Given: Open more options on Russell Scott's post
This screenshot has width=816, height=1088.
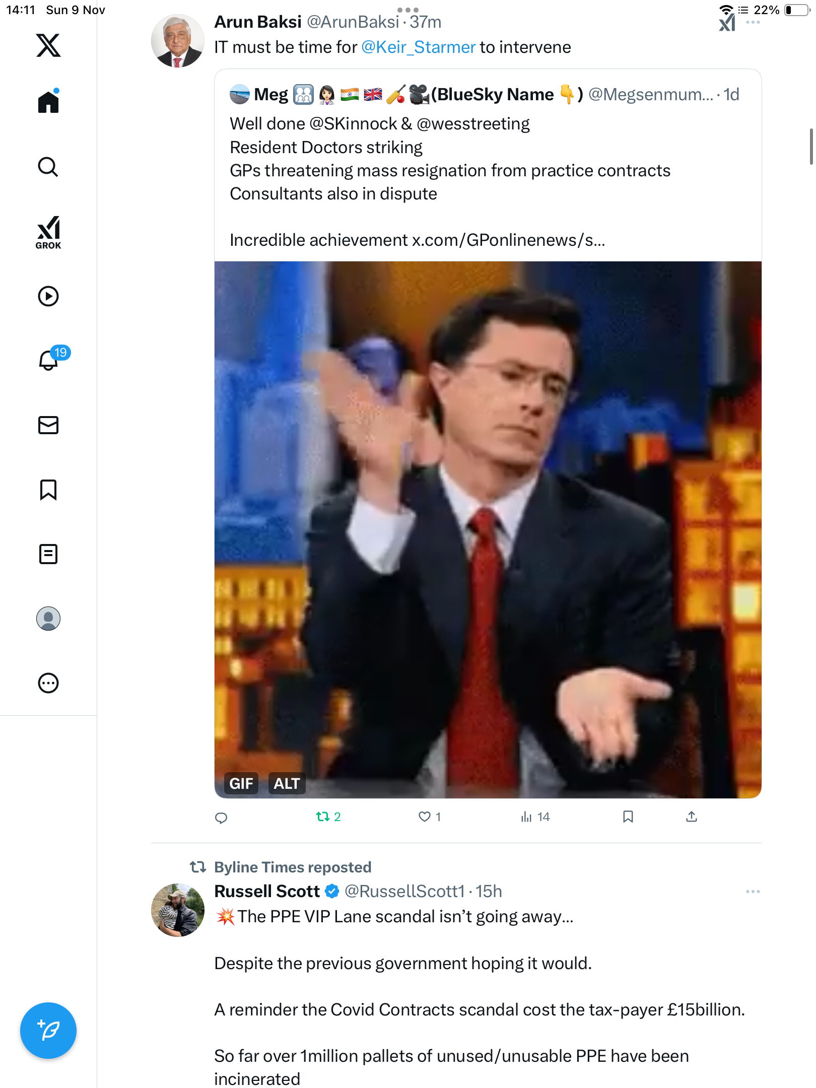Looking at the screenshot, I should tap(753, 892).
